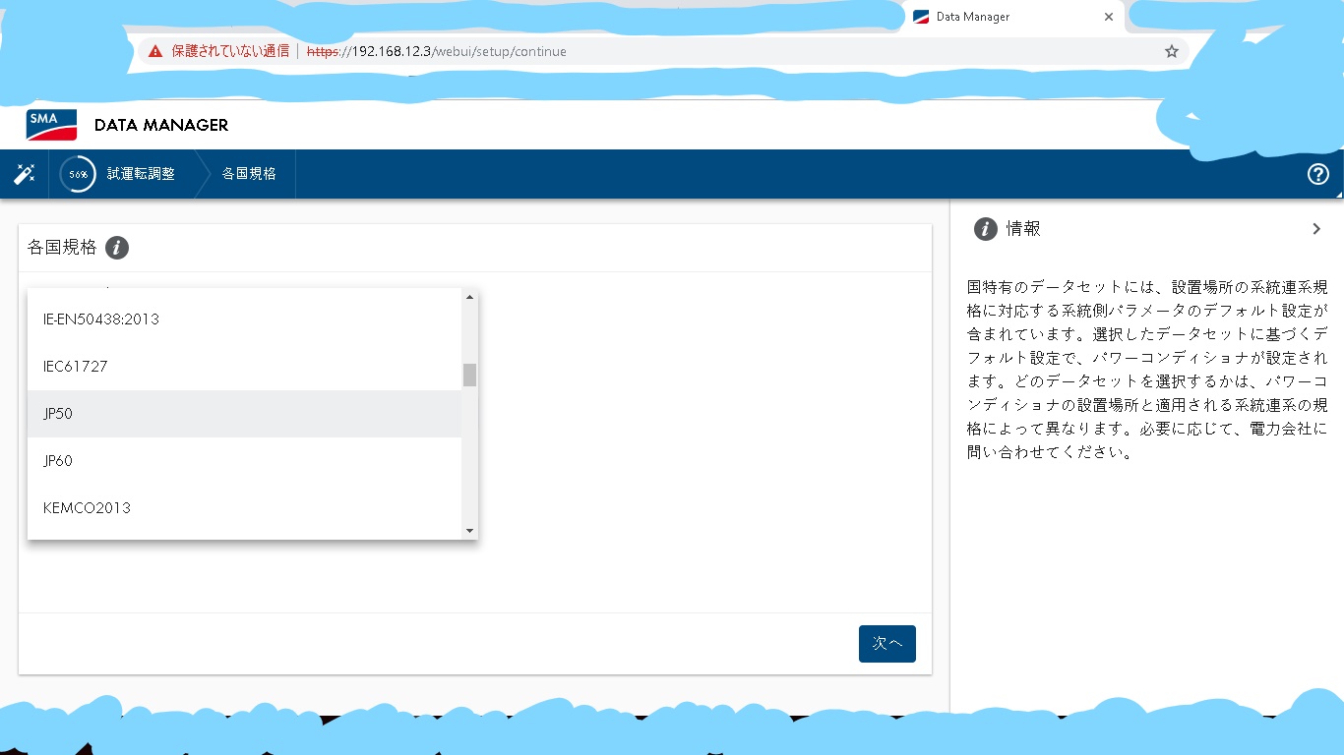Image resolution: width=1344 pixels, height=755 pixels.
Task: Open the 各国規格 breadcrumb step
Action: point(249,174)
